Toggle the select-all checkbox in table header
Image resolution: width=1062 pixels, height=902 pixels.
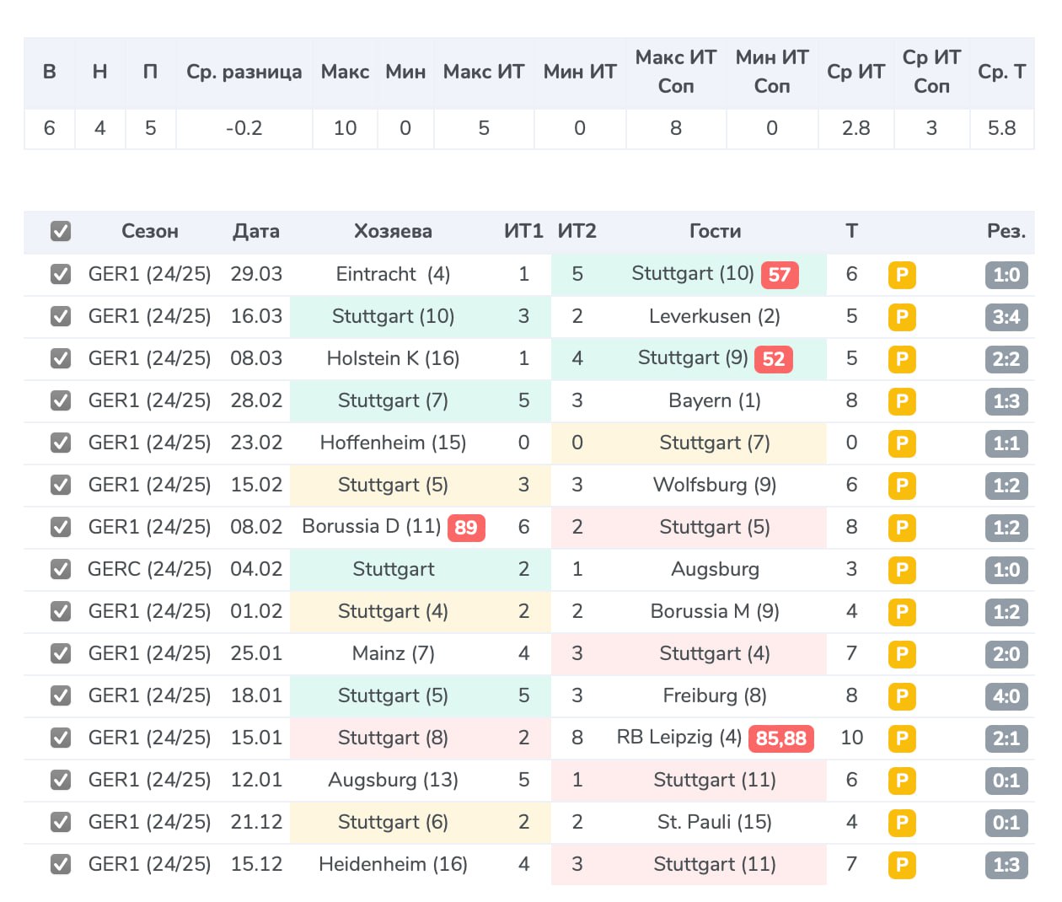[x=61, y=231]
